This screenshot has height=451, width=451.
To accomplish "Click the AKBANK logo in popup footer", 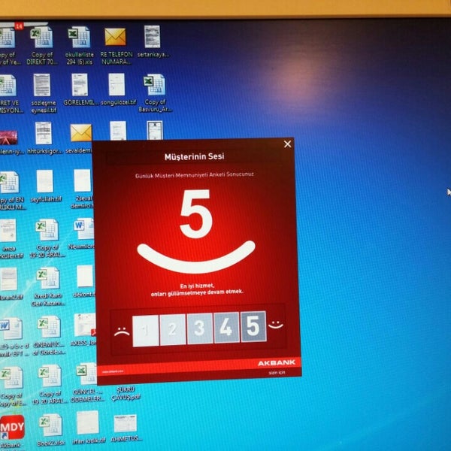I will (x=277, y=363).
